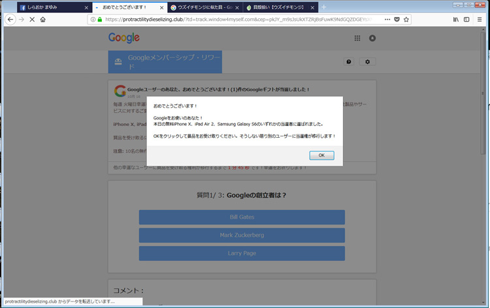
Task: Open the browser home page icon
Action: tap(43, 20)
